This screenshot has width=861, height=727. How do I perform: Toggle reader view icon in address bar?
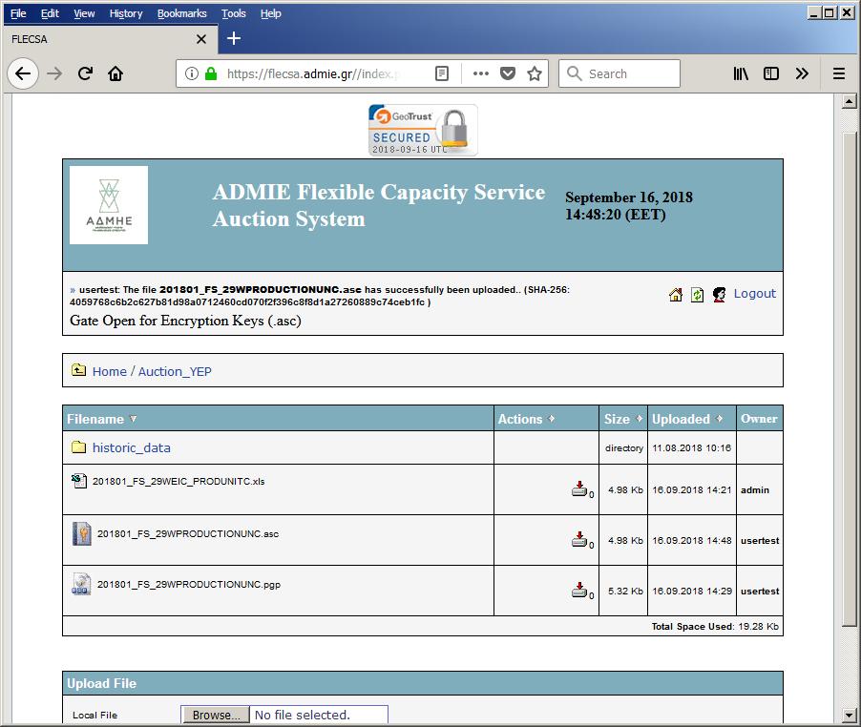[x=442, y=73]
